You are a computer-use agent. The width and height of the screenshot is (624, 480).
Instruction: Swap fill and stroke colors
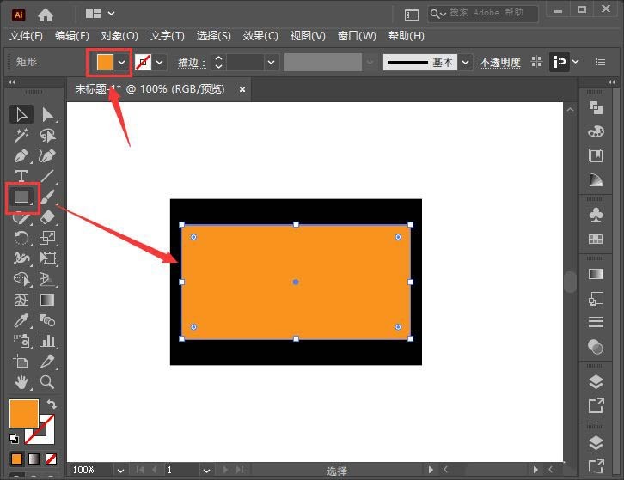click(52, 404)
